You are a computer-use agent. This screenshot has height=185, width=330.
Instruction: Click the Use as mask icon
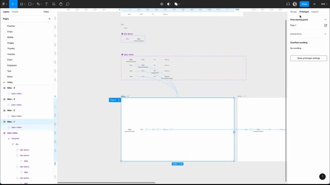[x=169, y=4]
